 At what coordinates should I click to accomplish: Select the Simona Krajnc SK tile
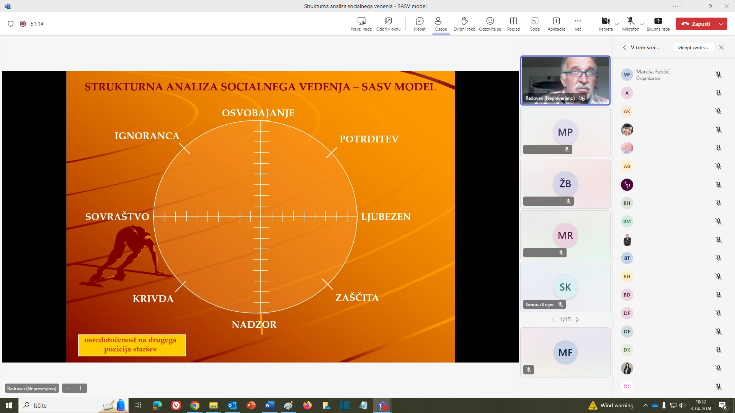565,287
